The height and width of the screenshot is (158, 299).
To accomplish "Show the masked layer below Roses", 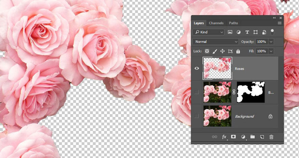I will [x=196, y=92].
